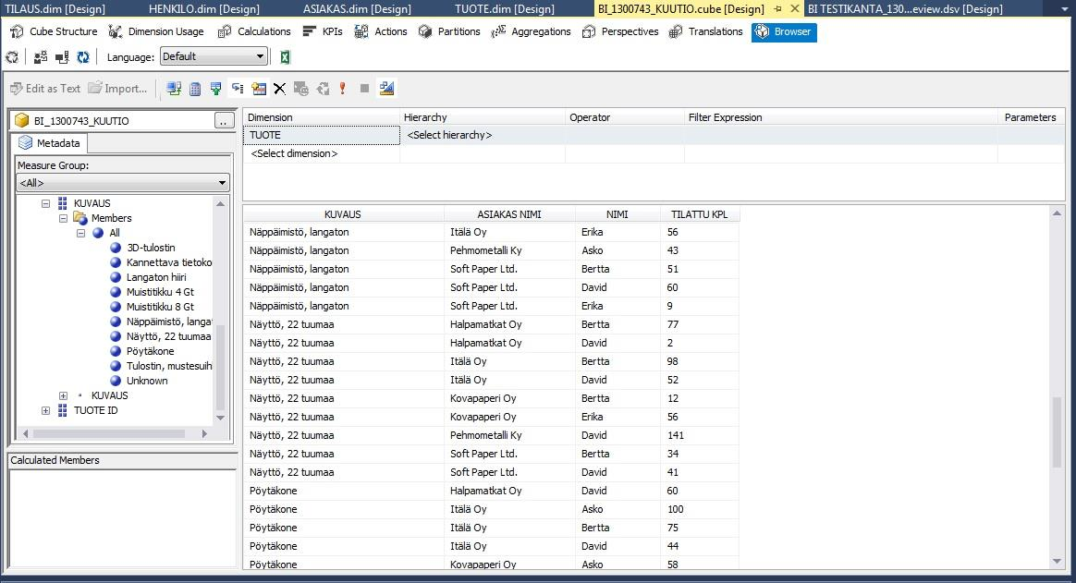
Task: Open the Translations tab
Action: [x=706, y=31]
